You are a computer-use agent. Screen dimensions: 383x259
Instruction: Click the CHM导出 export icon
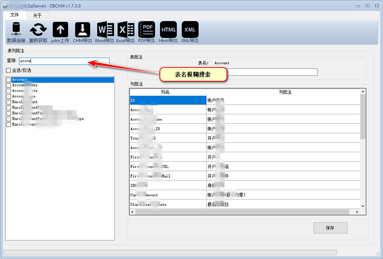(x=82, y=30)
